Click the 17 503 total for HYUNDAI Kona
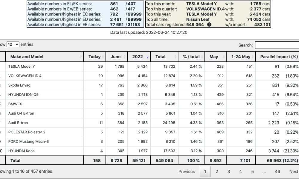 click(x=169, y=151)
